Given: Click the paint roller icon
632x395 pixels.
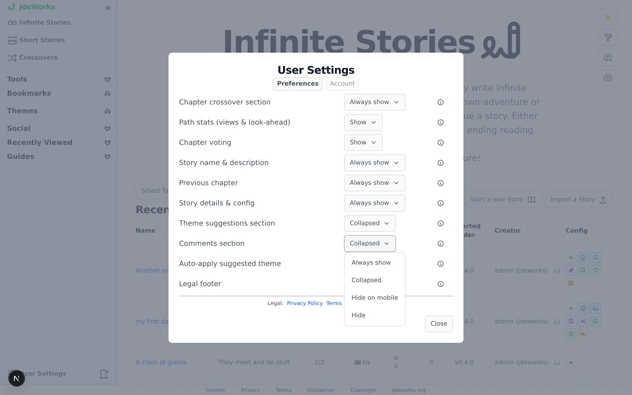Looking at the screenshot, I should tap(607, 37).
